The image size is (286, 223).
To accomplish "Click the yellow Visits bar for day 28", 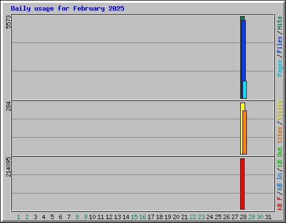I will coord(242,128).
